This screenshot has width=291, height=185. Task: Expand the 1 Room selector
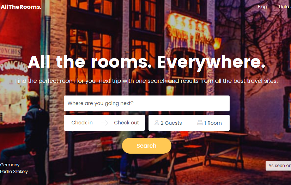click(209, 123)
